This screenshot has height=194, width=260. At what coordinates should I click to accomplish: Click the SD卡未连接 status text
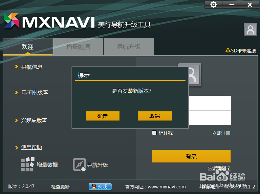[x=243, y=51]
